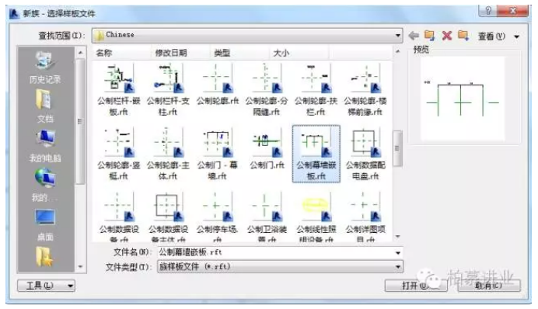The height and width of the screenshot is (309, 538).
Task: Go up one folder level icon
Action: 429,35
